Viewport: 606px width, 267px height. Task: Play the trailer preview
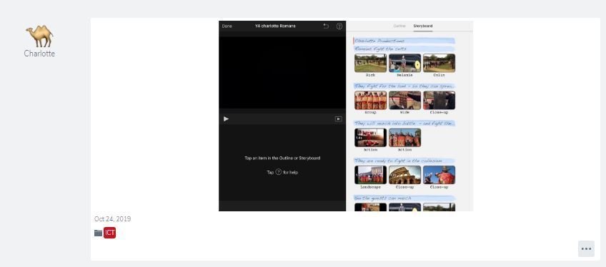(x=226, y=119)
